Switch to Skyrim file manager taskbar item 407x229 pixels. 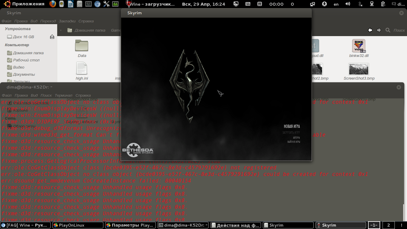click(x=288, y=225)
